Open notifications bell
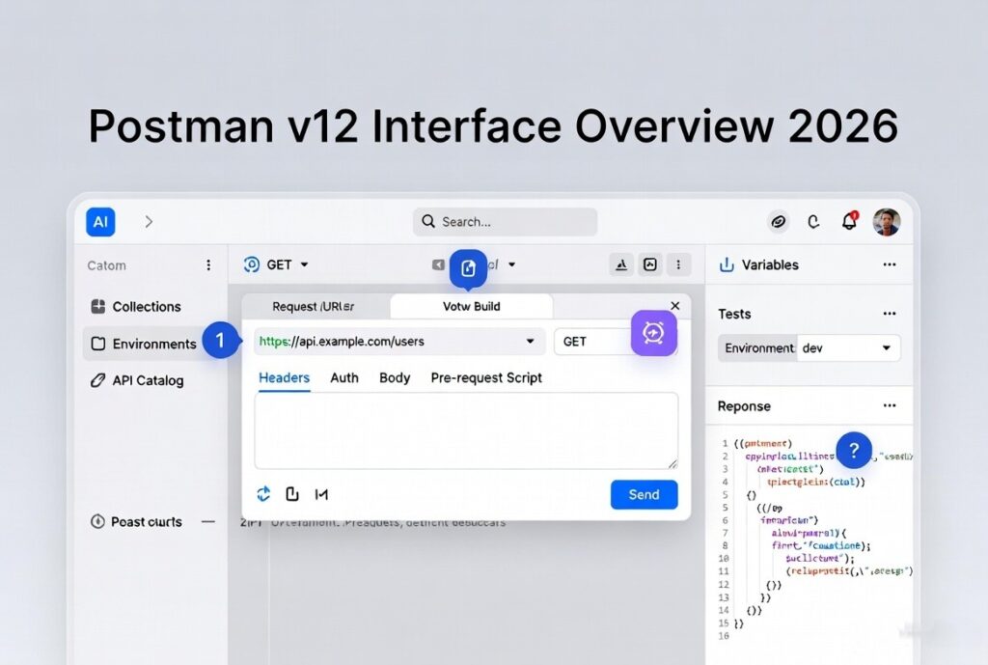This screenshot has width=988, height=665. [x=850, y=221]
